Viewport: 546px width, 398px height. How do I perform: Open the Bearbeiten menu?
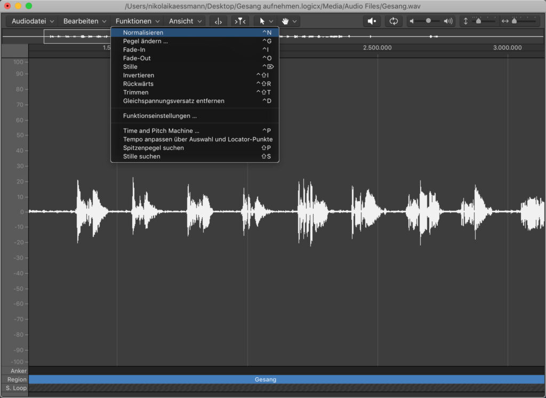[85, 21]
